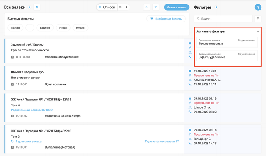The height and width of the screenshot is (156, 266).
Task: Click the upload import icon
Action: pos(155,7)
